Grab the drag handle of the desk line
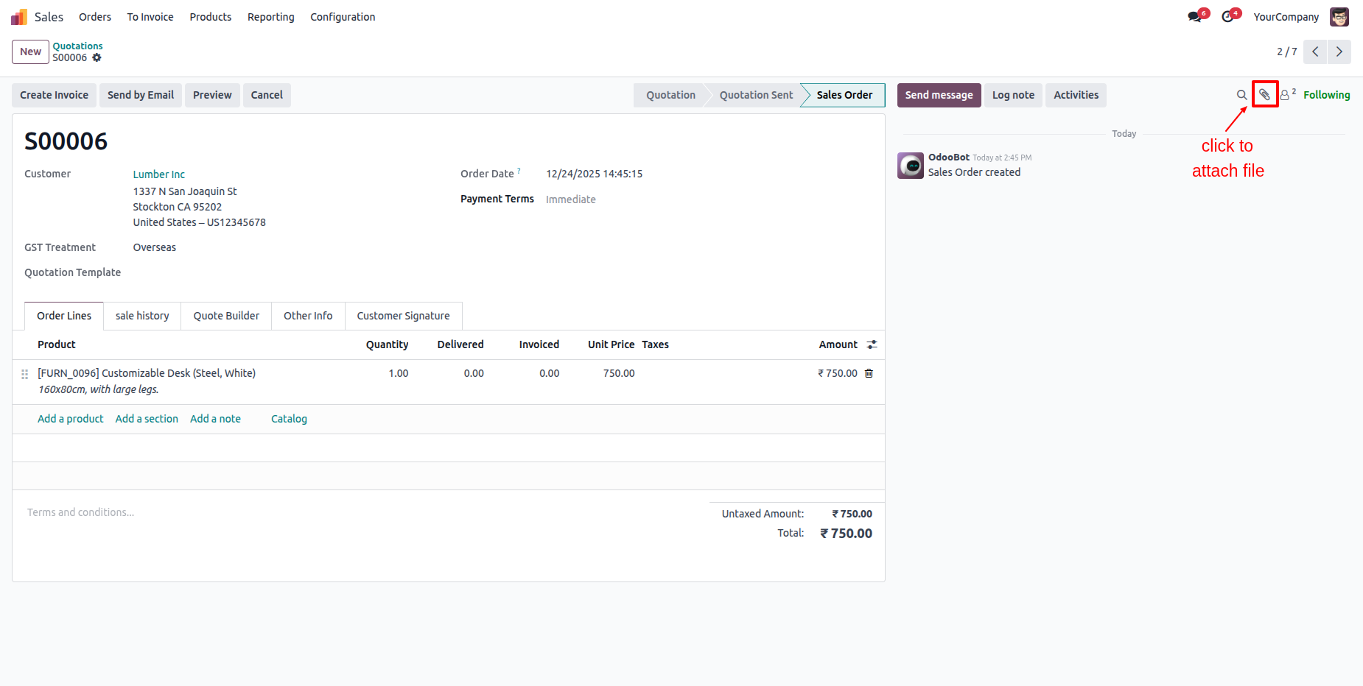Viewport: 1363px width, 686px height. pos(24,374)
